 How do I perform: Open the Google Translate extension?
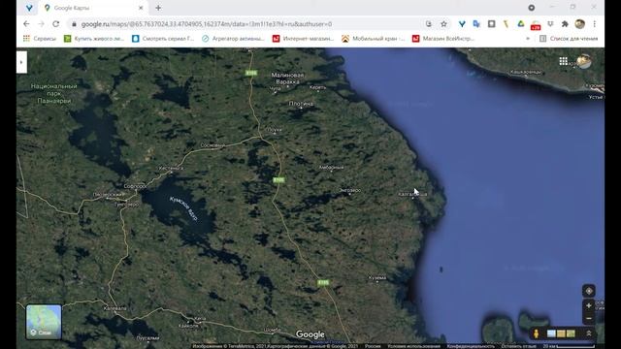(476, 24)
